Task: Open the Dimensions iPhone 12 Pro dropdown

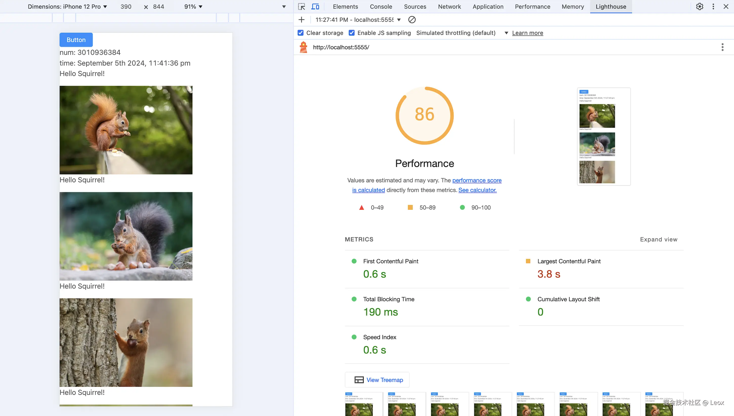Action: 68,7
